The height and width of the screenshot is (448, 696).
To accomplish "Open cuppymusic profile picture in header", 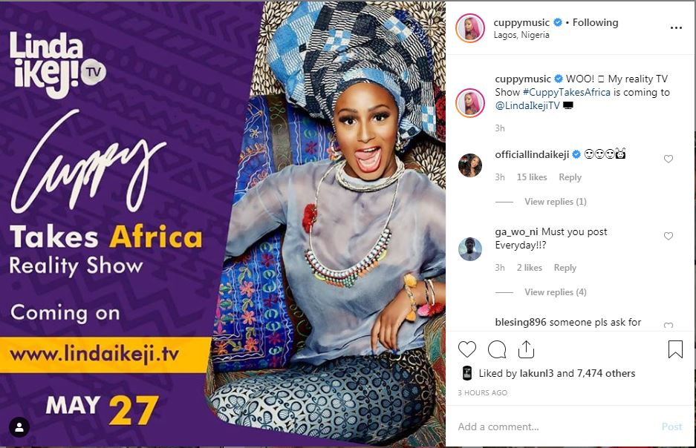I will click(470, 28).
